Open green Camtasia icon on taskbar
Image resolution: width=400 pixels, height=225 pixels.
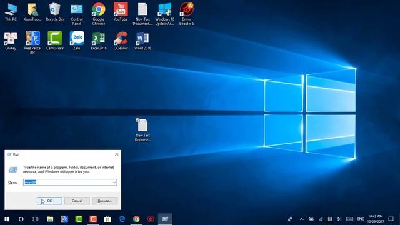pyautogui.click(x=79, y=219)
